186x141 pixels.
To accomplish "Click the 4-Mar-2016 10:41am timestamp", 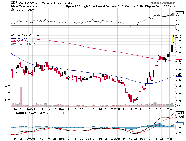I will [24, 6].
